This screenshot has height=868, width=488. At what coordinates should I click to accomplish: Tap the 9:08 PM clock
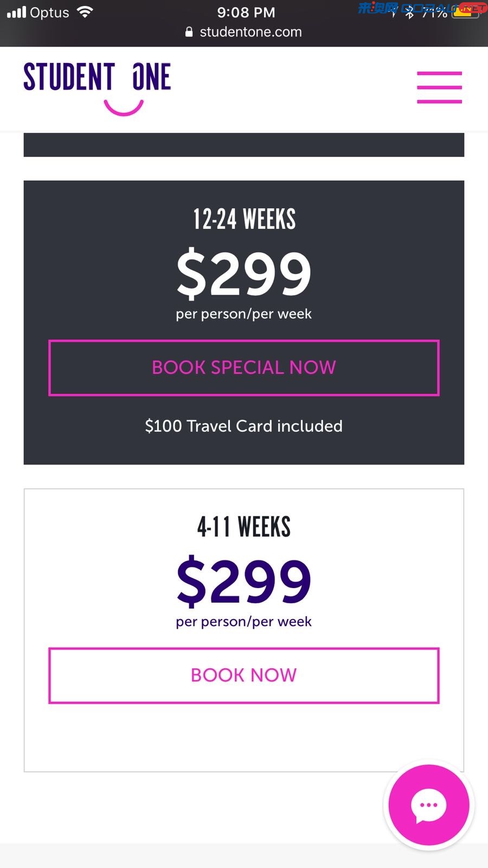click(x=246, y=12)
